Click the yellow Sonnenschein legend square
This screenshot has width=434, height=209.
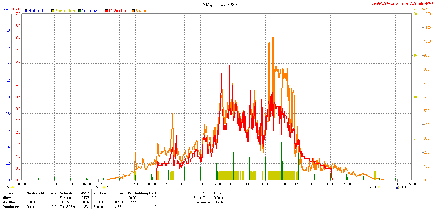pyautogui.click(x=53, y=11)
